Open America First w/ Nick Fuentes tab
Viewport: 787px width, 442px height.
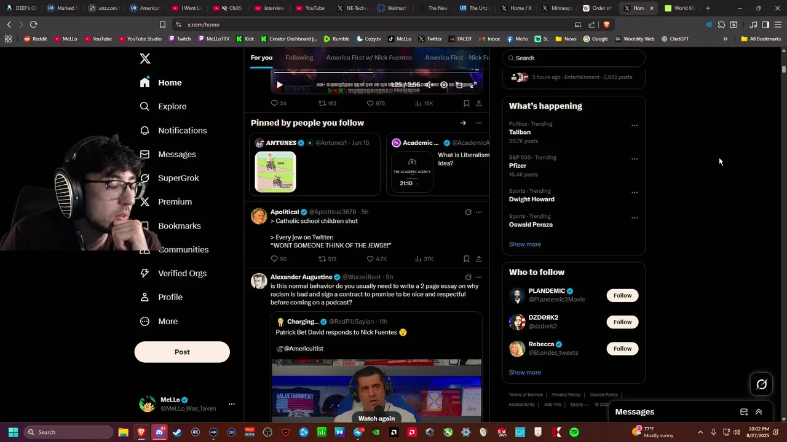click(369, 58)
